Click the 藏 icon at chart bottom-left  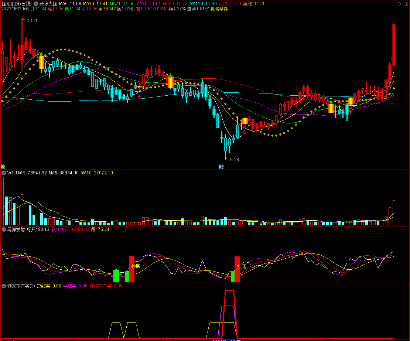(x=3, y=167)
